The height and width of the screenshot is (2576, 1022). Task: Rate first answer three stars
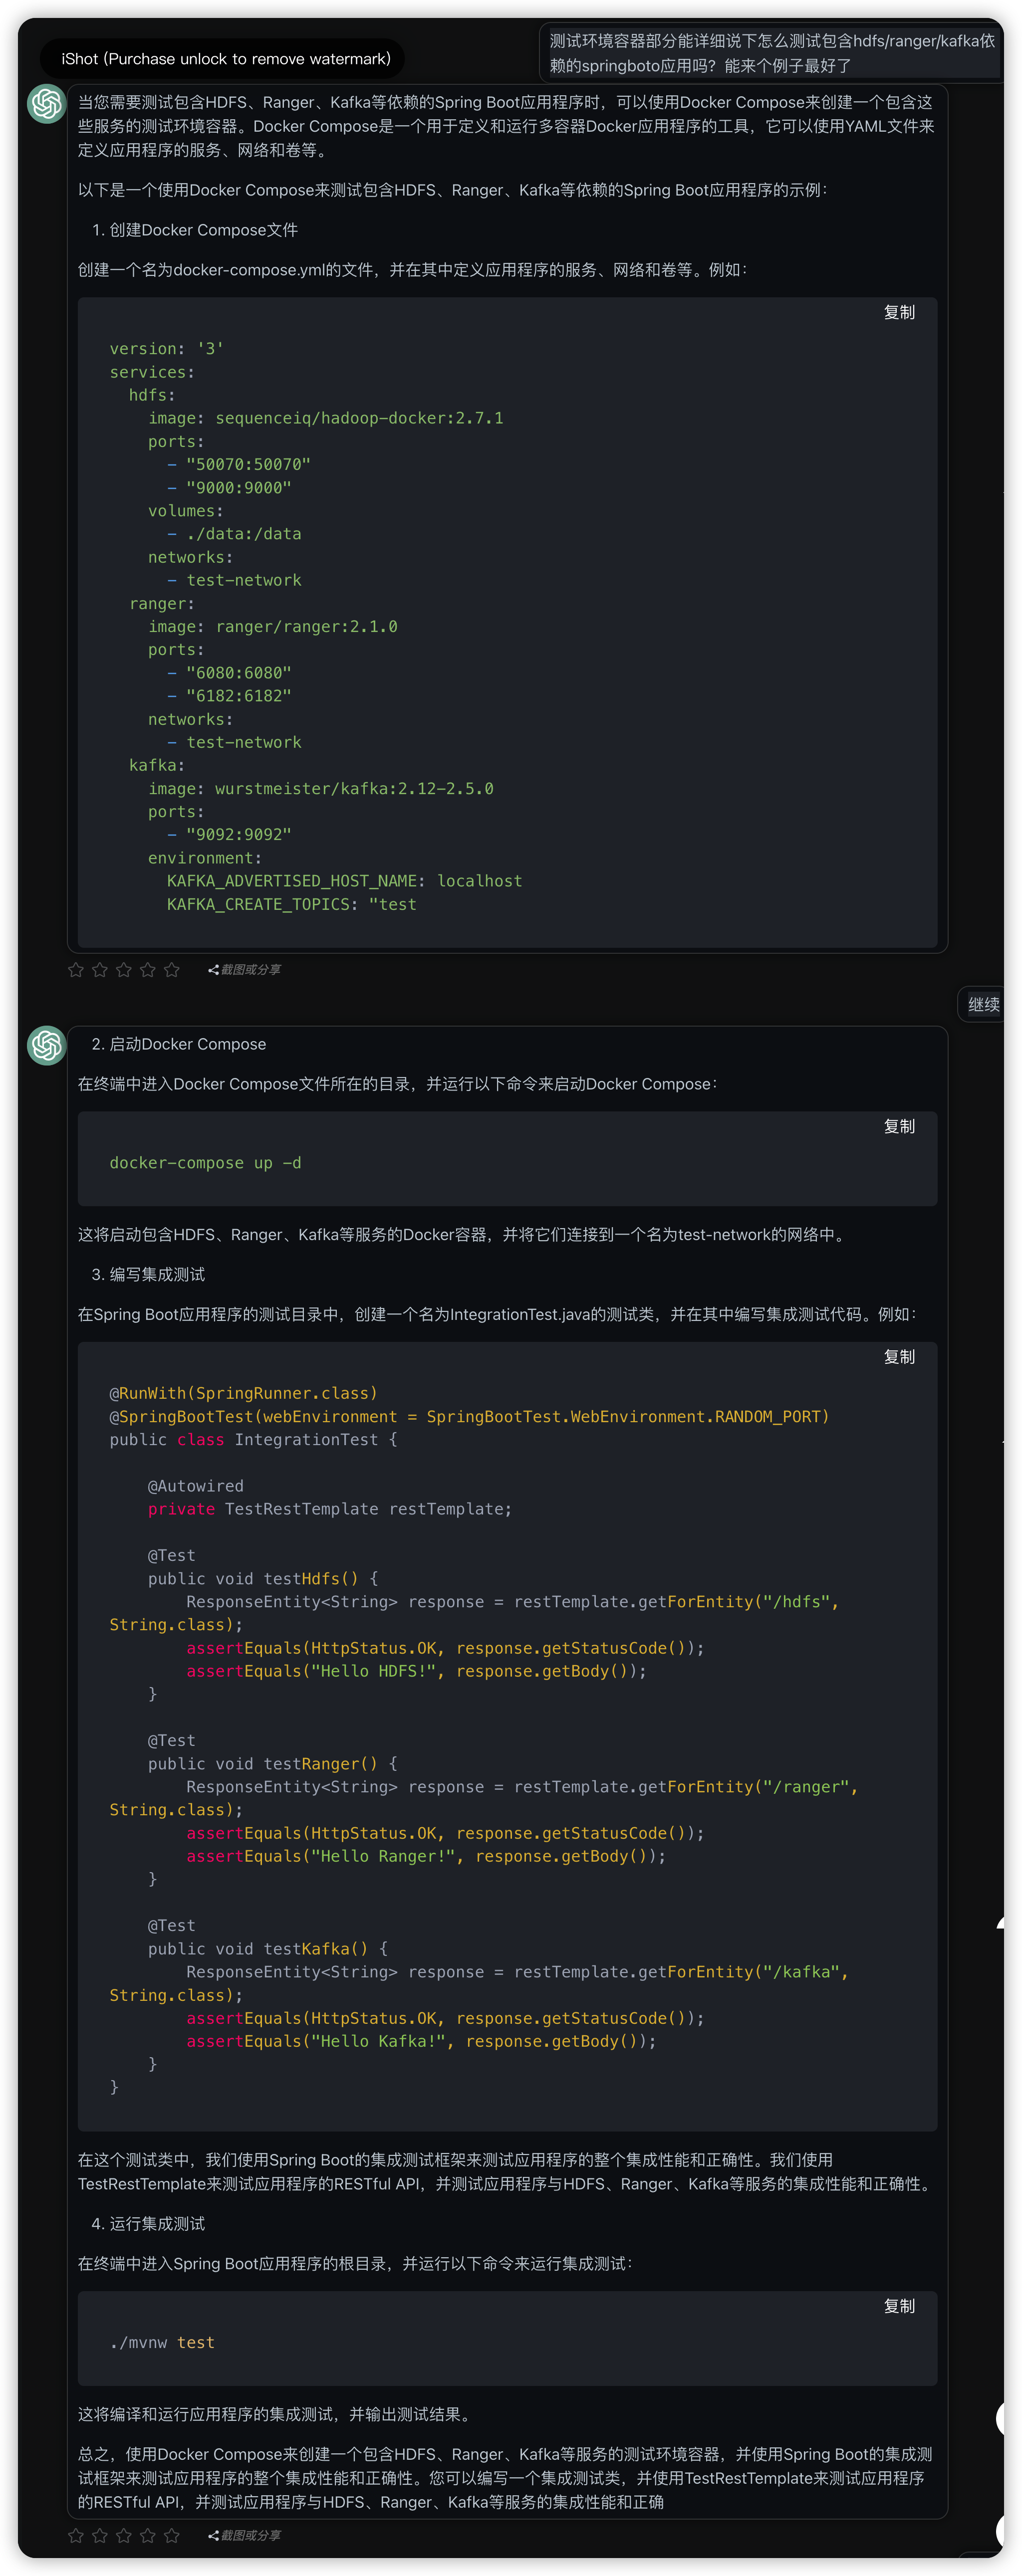pyautogui.click(x=124, y=970)
